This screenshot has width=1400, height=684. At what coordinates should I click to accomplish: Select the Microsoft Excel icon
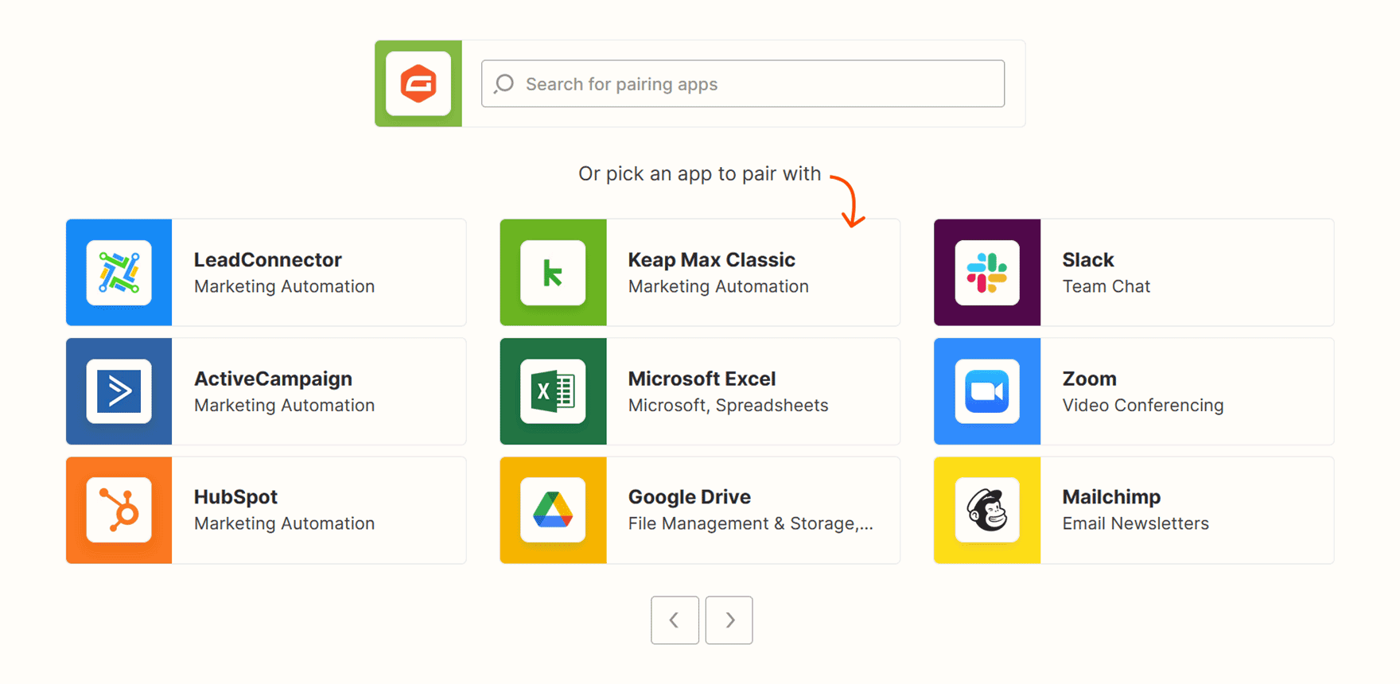point(553,391)
